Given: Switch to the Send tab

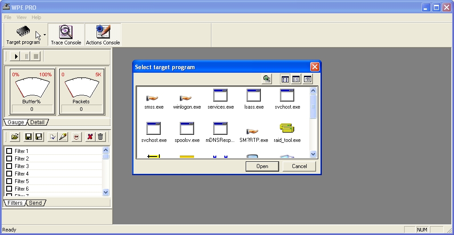Looking at the screenshot, I should click(35, 203).
